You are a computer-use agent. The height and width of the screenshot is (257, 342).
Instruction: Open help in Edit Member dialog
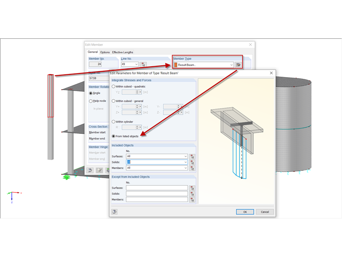pyautogui.click(x=90, y=170)
